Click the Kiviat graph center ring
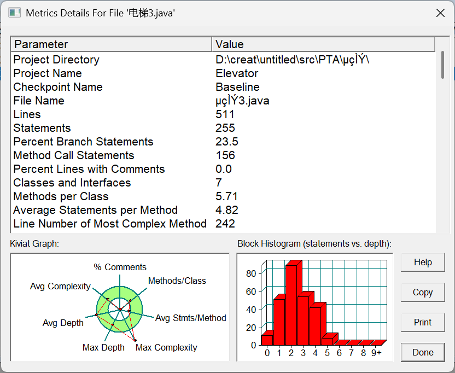This screenshot has width=455, height=373. [x=120, y=309]
